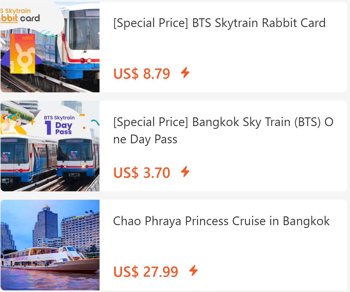350x292 pixels.
Task: Open the Chao Phraya Princess Cruise title
Action: pyautogui.click(x=221, y=221)
